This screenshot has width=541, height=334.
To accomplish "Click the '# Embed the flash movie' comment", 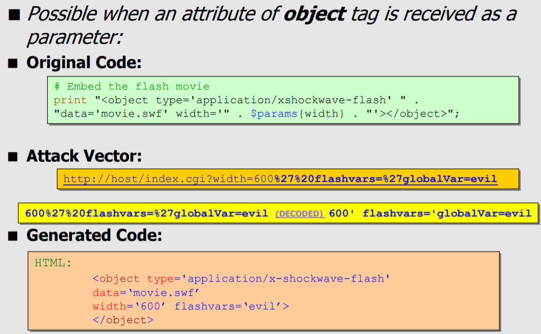I will pyautogui.click(x=131, y=87).
